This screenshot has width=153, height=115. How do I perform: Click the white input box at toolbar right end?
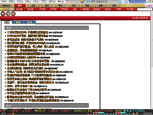click(x=145, y=9)
